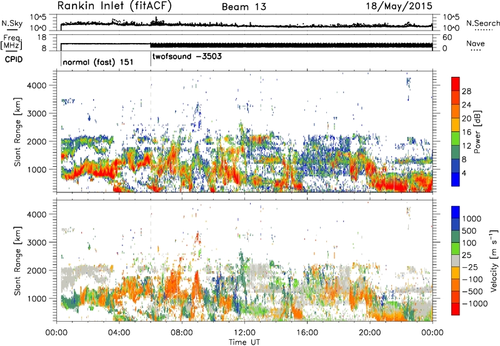Click the red top segment of Power colorbar
This screenshot has height=346, width=500.
click(456, 83)
